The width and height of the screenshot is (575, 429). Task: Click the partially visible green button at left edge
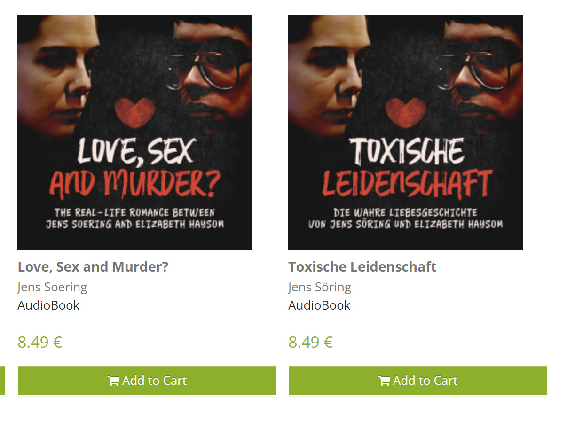tap(2, 381)
